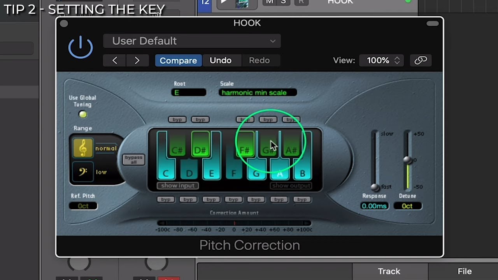The height and width of the screenshot is (280, 498).
Task: Click the Redo button
Action: point(259,60)
